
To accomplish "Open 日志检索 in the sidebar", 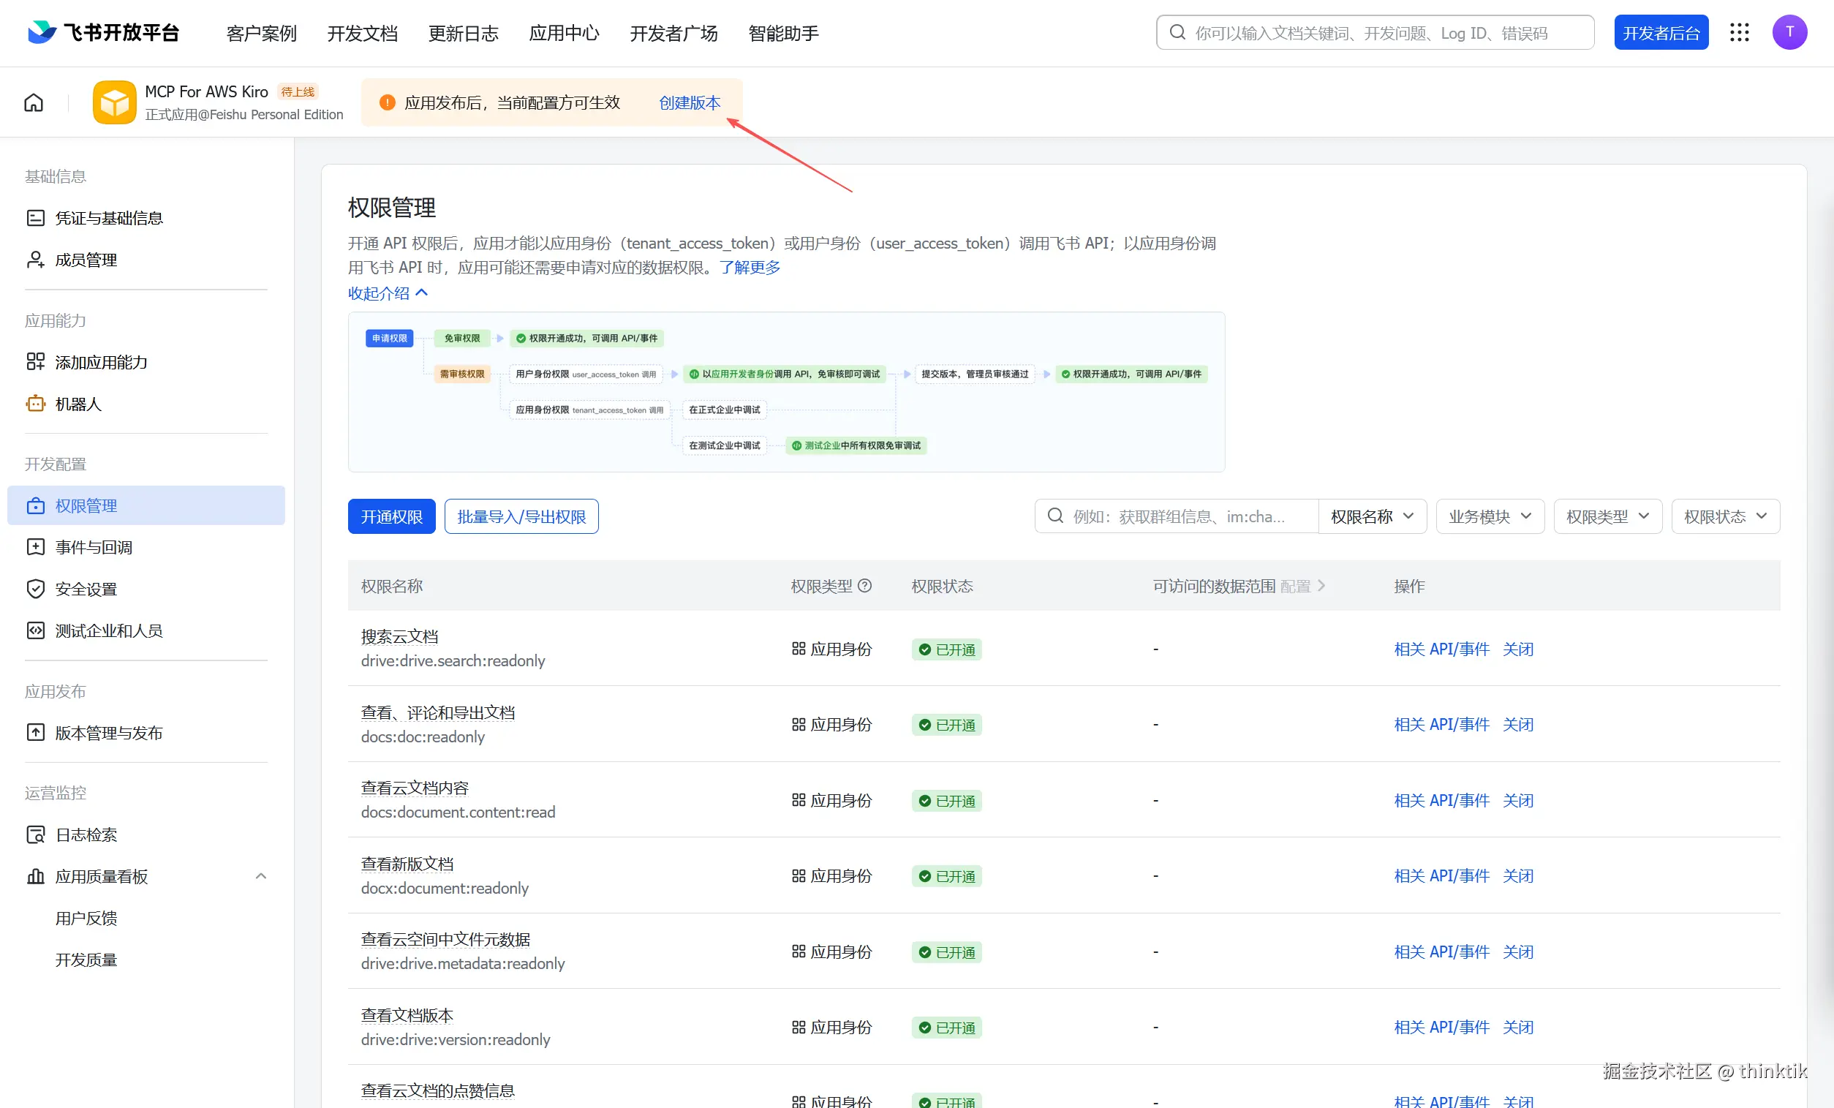I will (x=86, y=834).
